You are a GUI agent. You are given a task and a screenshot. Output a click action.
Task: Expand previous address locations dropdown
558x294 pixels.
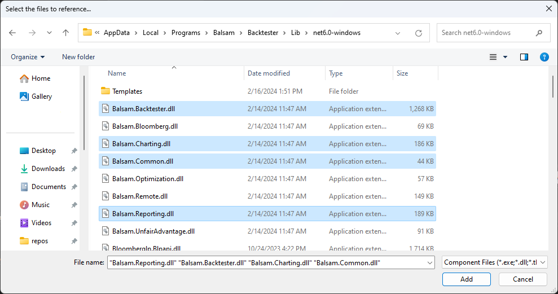coord(398,33)
